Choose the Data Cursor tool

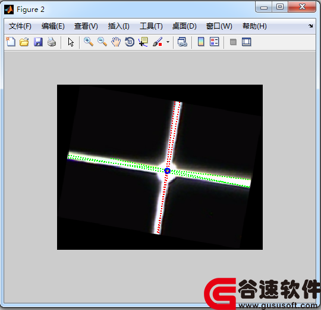(x=143, y=42)
